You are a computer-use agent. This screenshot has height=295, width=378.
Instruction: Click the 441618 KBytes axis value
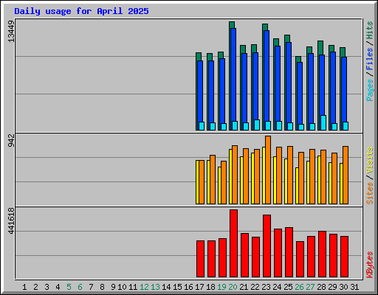click(11, 221)
